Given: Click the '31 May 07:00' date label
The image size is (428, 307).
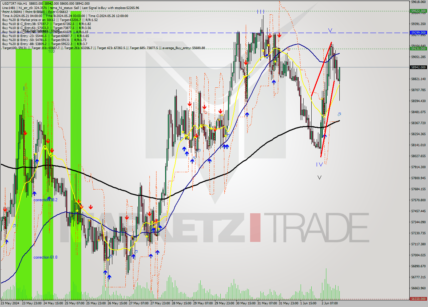Looking at the screenshot, I should click(267, 304).
